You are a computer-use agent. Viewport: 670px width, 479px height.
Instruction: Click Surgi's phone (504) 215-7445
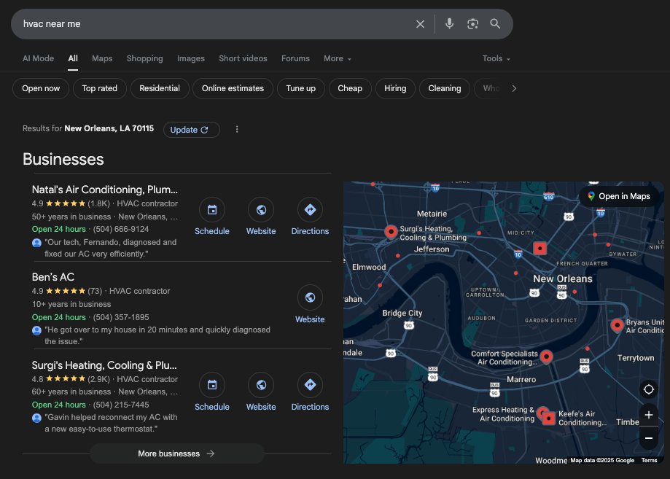pyautogui.click(x=121, y=405)
